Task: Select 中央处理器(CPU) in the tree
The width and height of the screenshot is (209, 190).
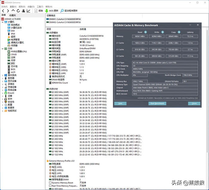Action: point(19,51)
